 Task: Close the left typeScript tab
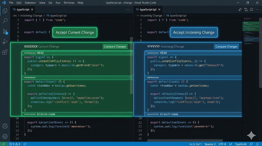[32, 9]
